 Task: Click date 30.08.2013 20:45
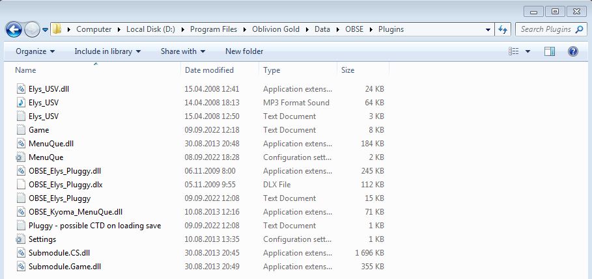pos(212,252)
